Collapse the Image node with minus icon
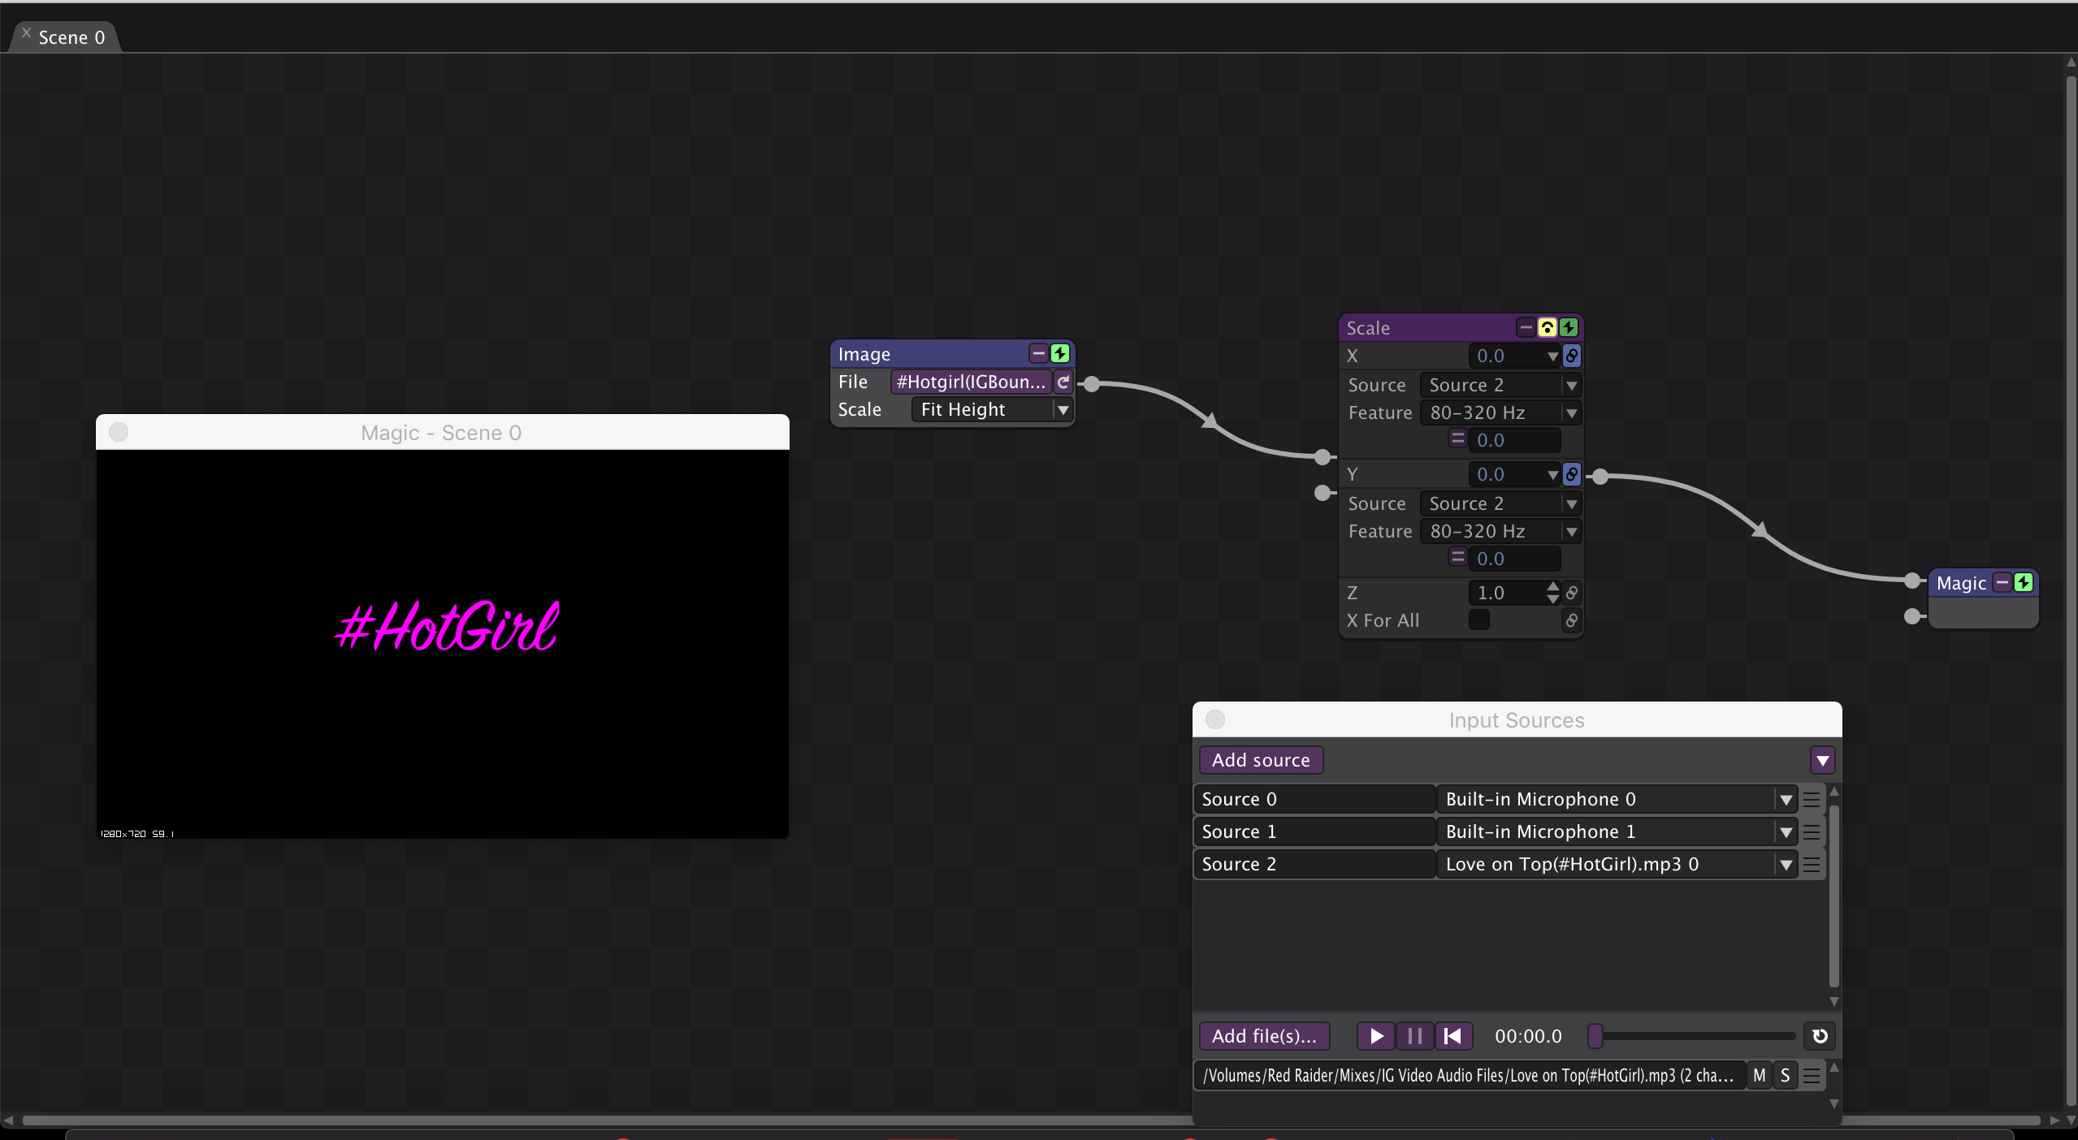 tap(1038, 354)
